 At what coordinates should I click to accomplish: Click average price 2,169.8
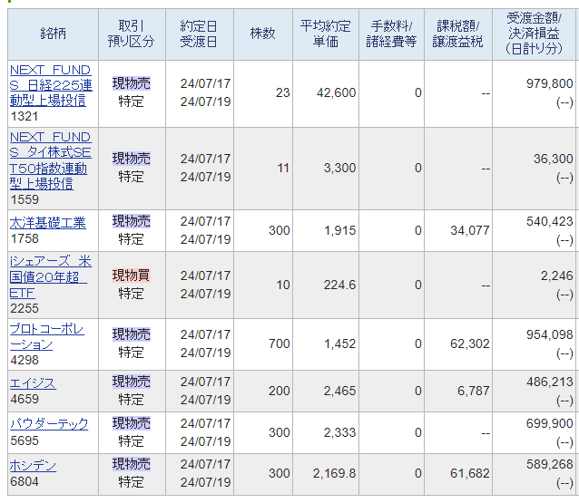click(x=334, y=473)
